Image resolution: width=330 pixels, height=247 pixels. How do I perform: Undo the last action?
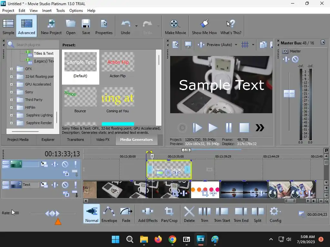point(125,26)
